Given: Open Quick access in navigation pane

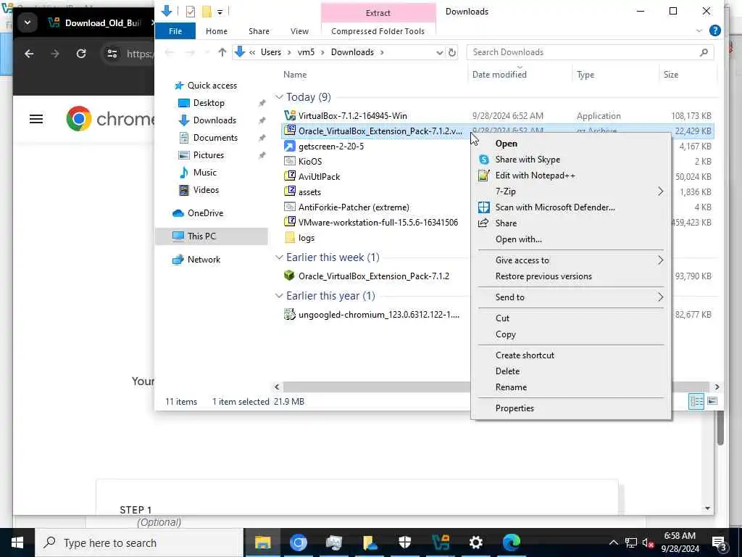Looking at the screenshot, I should coord(212,86).
